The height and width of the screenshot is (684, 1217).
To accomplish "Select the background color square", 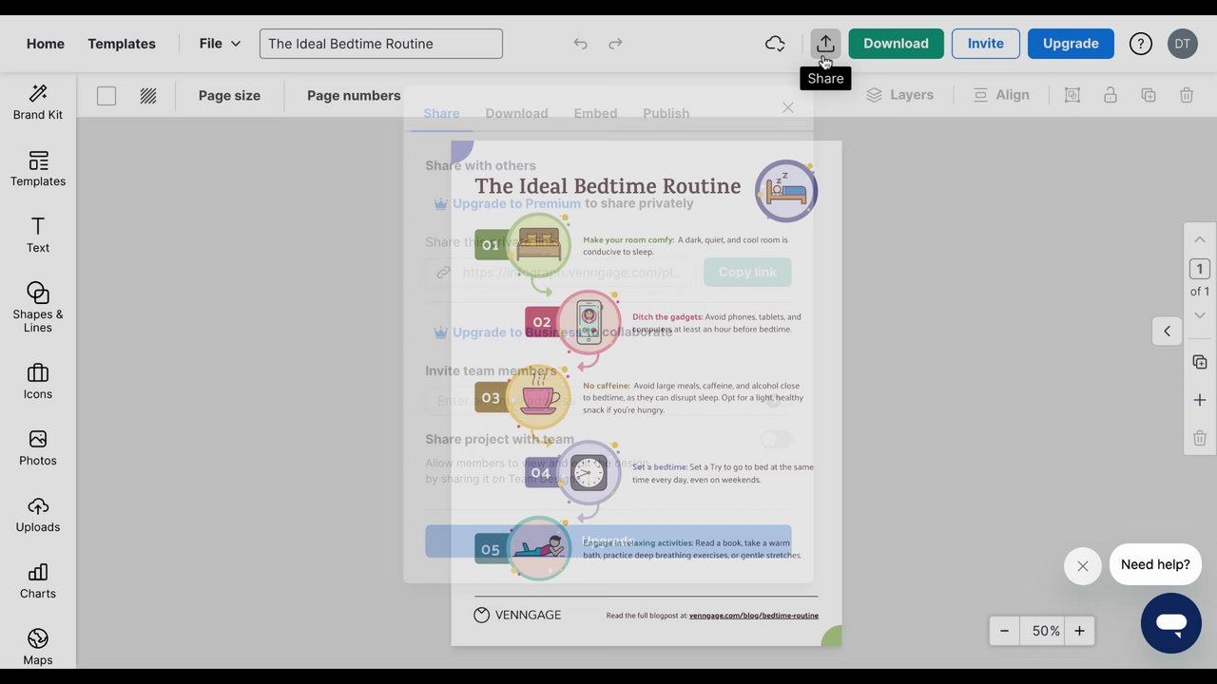I will pyautogui.click(x=106, y=96).
